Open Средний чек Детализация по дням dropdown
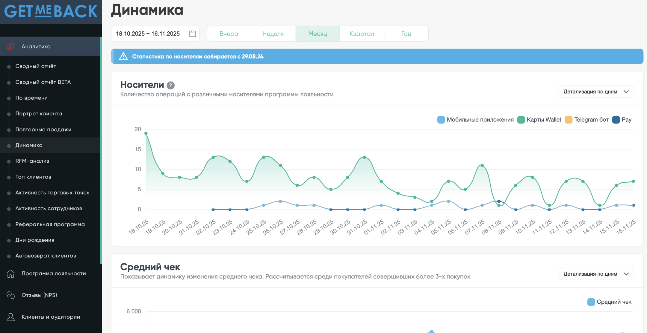647x333 pixels. click(x=596, y=274)
